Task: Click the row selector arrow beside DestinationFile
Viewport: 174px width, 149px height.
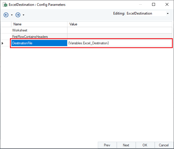Action: (2, 43)
